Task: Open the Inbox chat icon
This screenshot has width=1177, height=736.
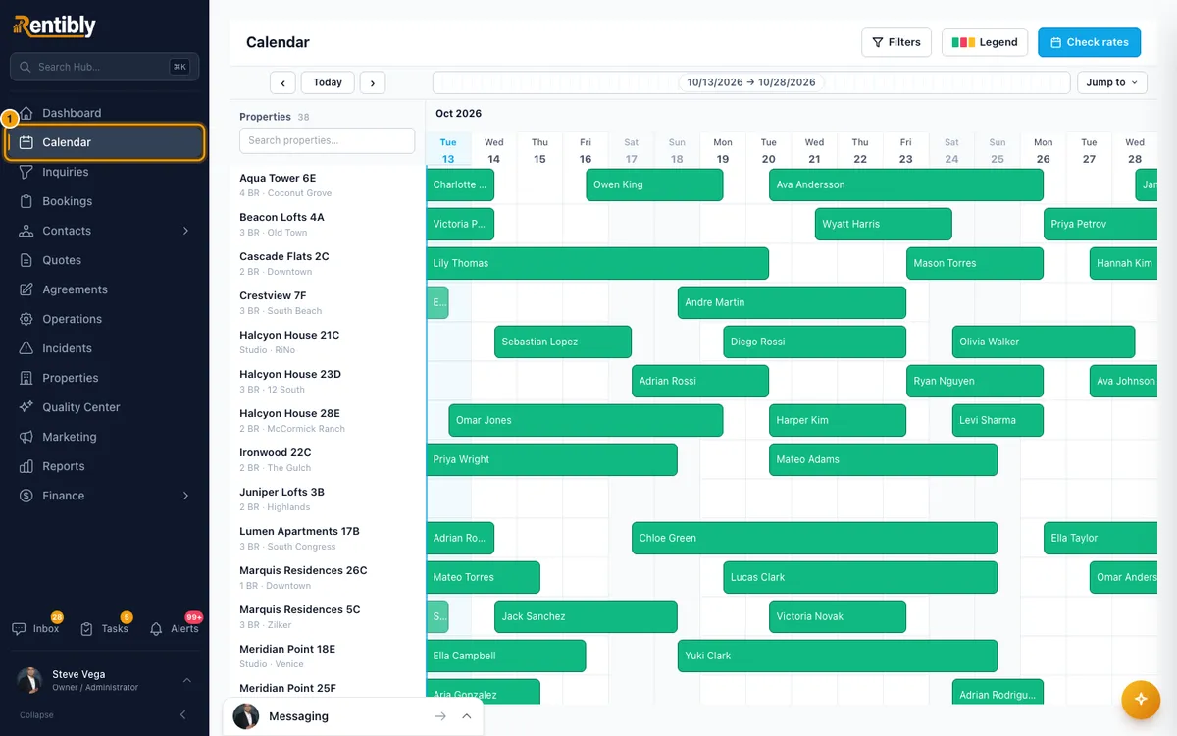Action: (x=19, y=629)
